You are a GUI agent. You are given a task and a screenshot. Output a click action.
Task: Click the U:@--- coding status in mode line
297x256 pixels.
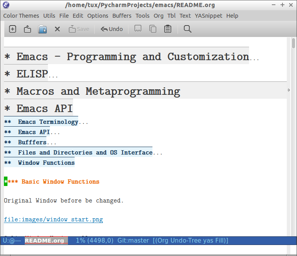(x=12, y=240)
